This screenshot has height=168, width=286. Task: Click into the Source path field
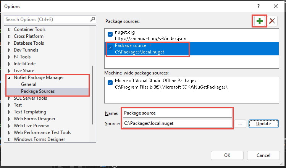pyautogui.click(x=178, y=123)
